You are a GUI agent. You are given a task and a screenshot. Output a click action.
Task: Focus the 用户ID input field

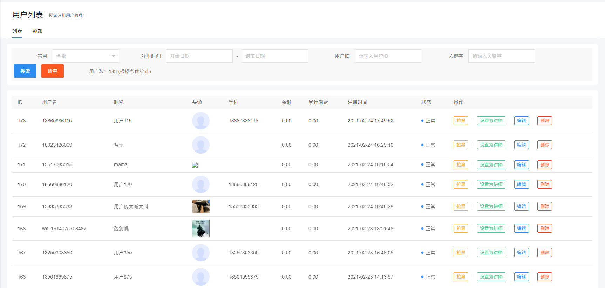point(388,56)
